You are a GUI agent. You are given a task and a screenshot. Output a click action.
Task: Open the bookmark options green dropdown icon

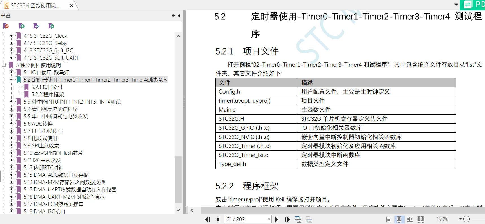pos(51,26)
